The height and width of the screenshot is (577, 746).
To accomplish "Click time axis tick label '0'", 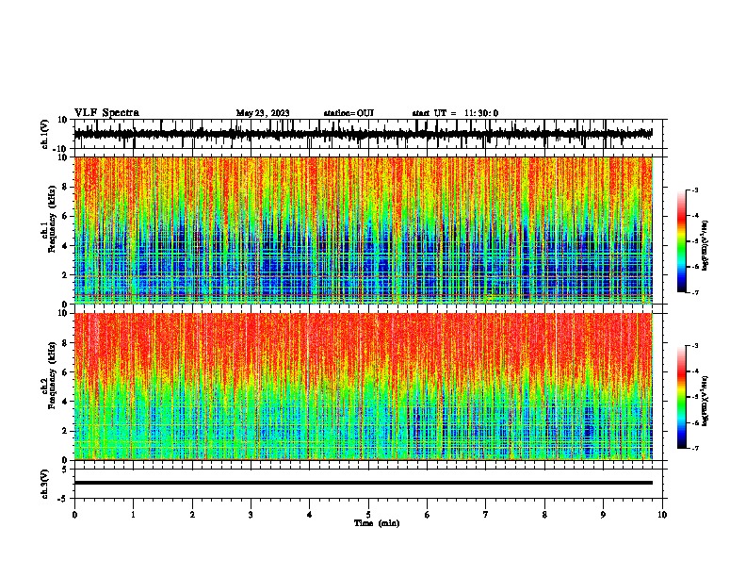I will pos(74,515).
